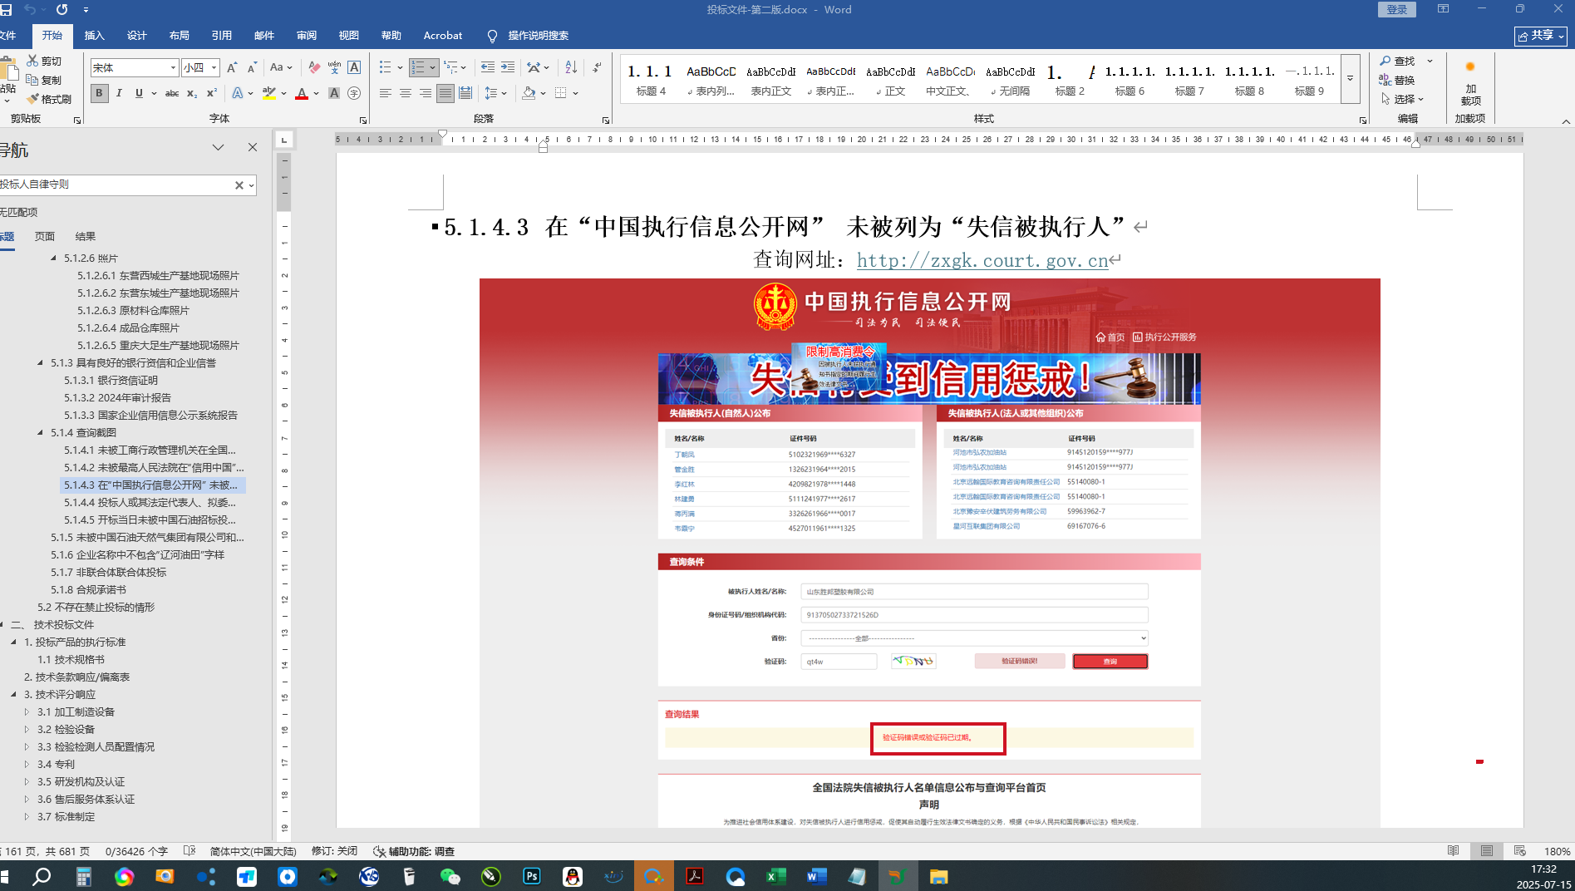Apply the red font color
This screenshot has width=1575, height=891.
(302, 93)
